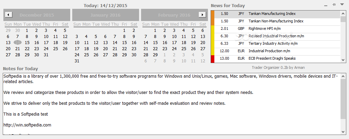This screenshot has width=349, height=139.
Task: Select Tankan Non-Manufacturing Index news row
Action: [277, 21]
